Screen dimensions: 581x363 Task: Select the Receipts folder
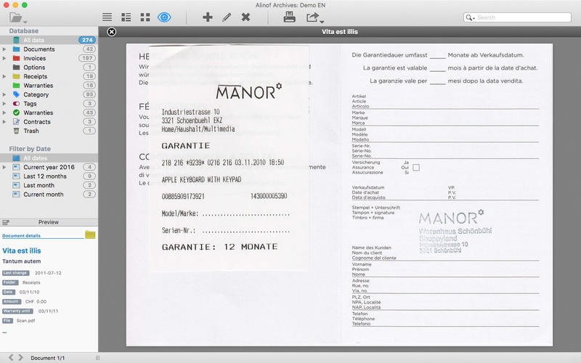coord(35,76)
